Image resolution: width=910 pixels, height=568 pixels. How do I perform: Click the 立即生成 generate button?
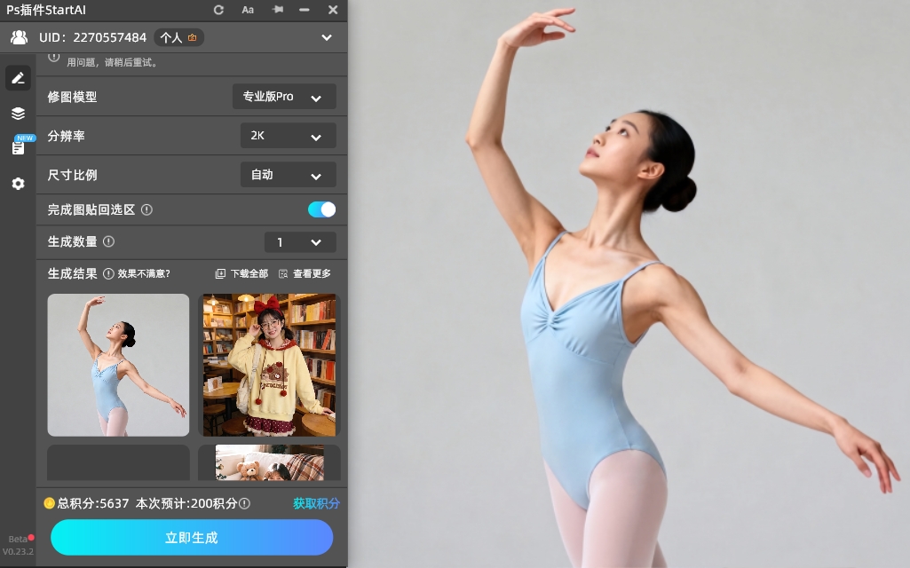click(x=192, y=538)
